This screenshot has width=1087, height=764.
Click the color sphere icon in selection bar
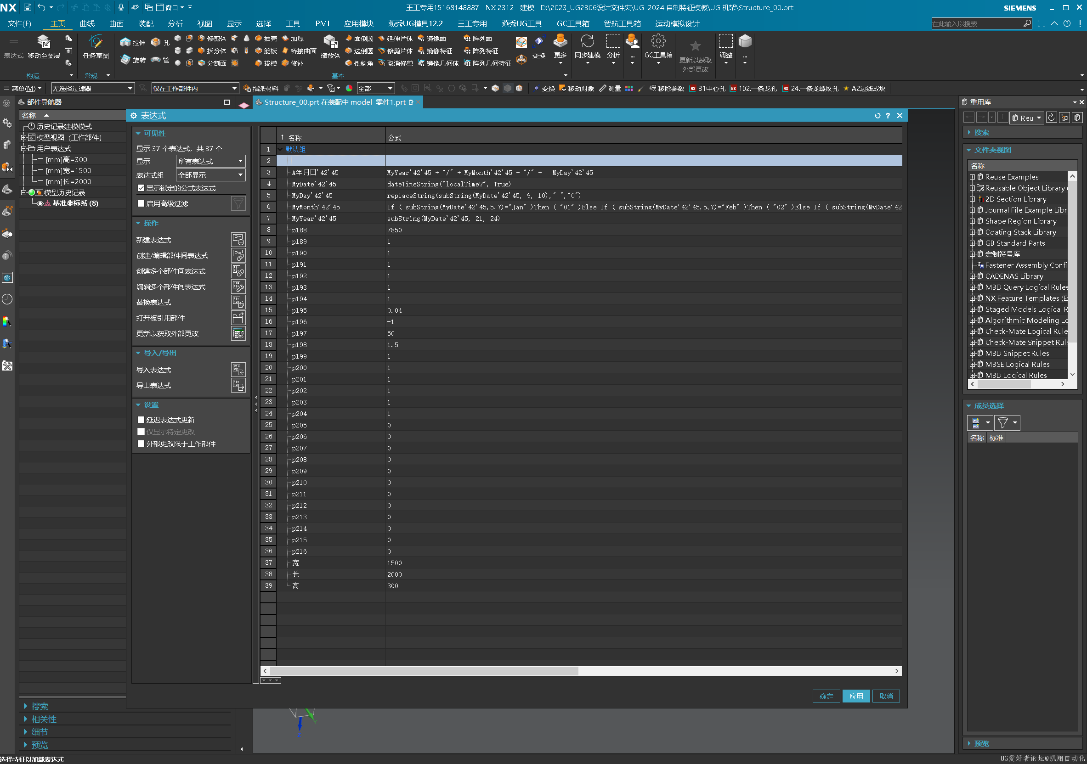(x=349, y=89)
